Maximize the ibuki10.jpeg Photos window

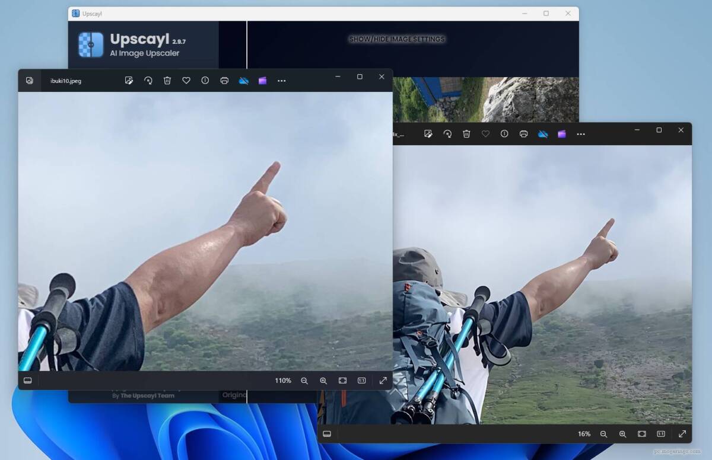(360, 76)
